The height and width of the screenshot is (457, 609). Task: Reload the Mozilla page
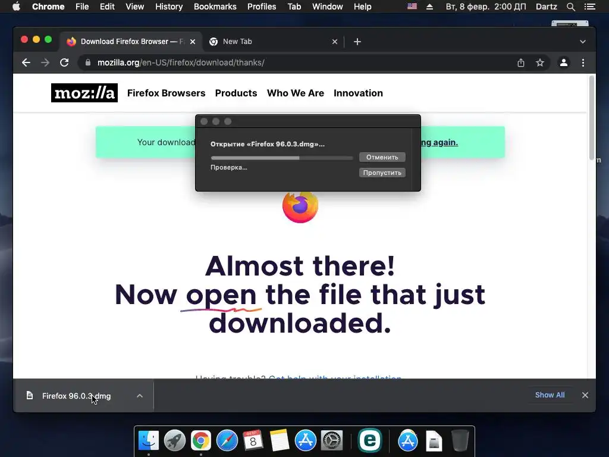[x=64, y=62]
